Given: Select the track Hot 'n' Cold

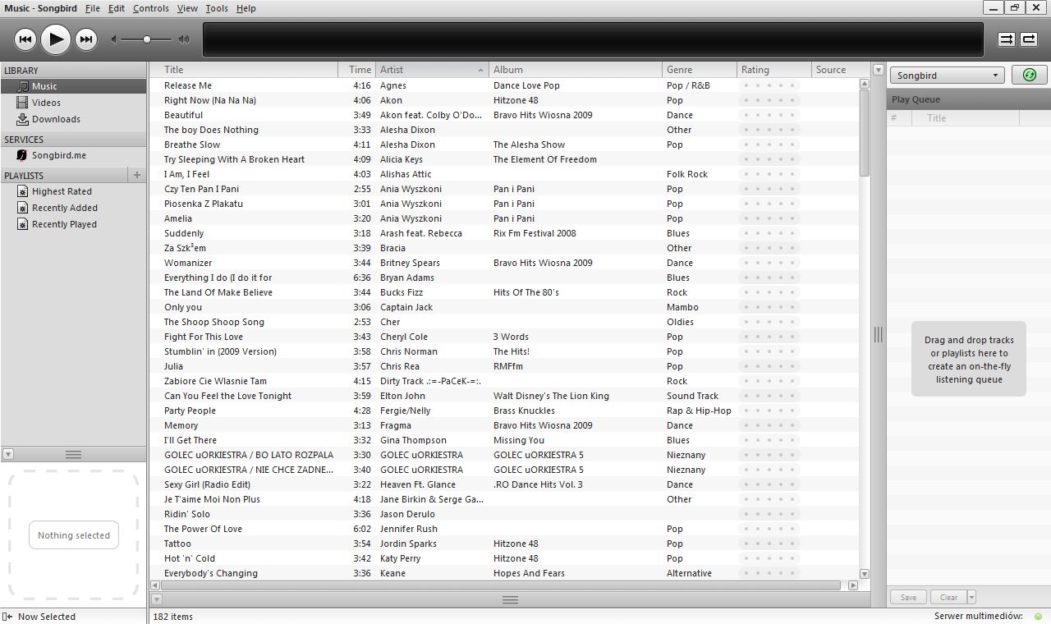Looking at the screenshot, I should (x=189, y=558).
